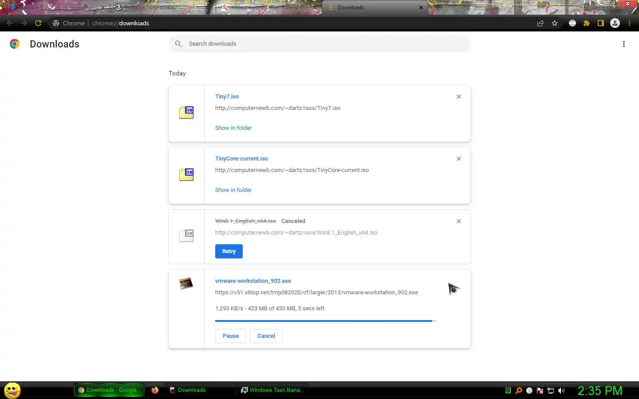This screenshot has width=639, height=399.
Task: Click the Canceled status label
Action: pos(293,221)
